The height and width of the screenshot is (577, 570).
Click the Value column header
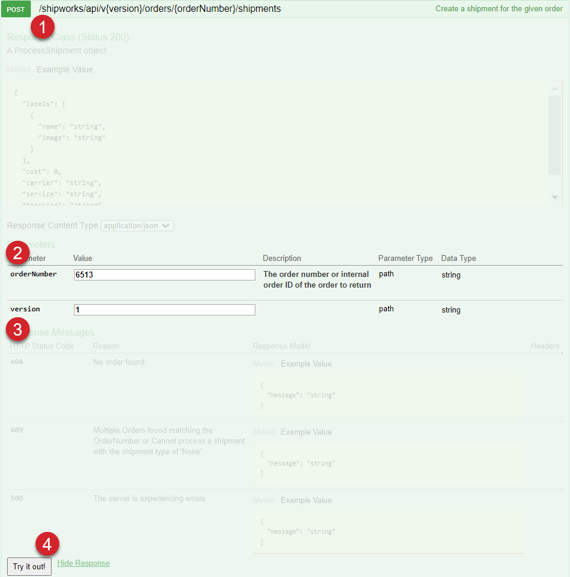[x=83, y=259]
